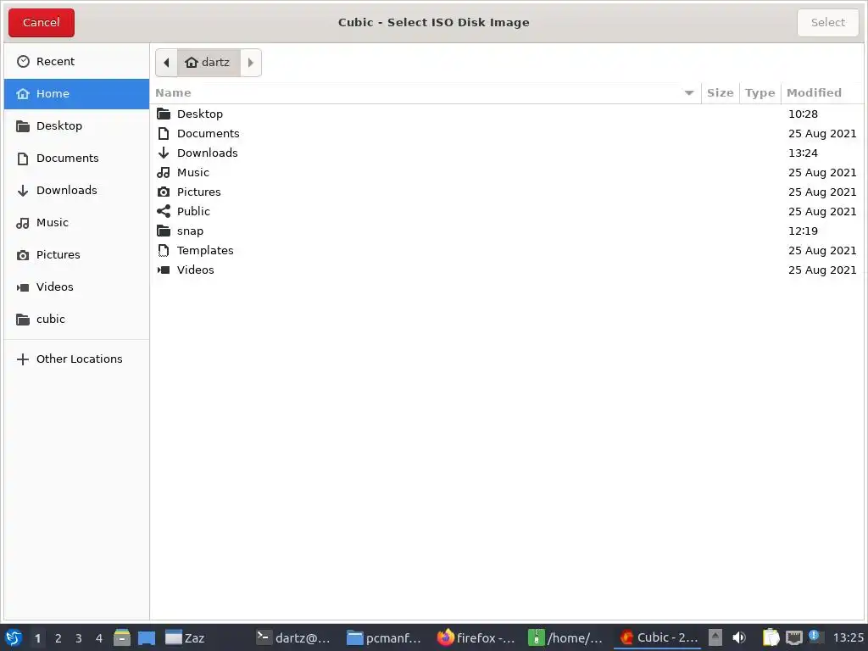The height and width of the screenshot is (651, 868).
Task: Switch to Firefox window in taskbar
Action: coord(476,637)
